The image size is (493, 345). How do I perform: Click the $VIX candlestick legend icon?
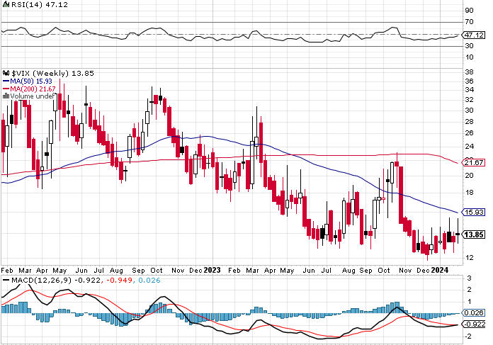5,73
